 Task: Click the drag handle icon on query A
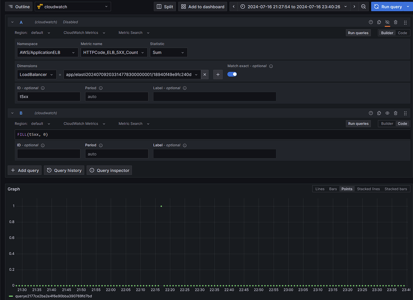coord(405,22)
